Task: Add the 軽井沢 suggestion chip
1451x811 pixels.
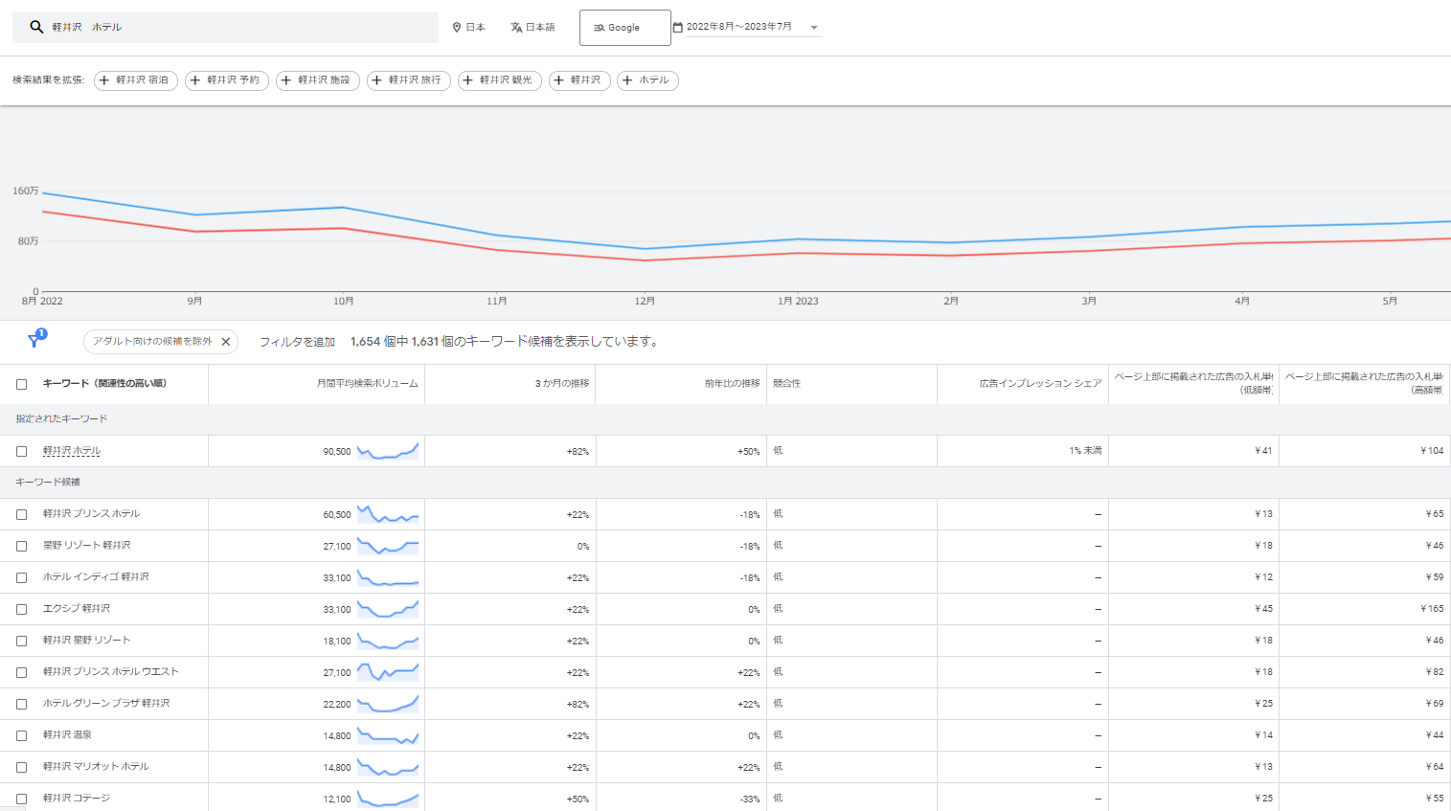Action: pos(579,80)
